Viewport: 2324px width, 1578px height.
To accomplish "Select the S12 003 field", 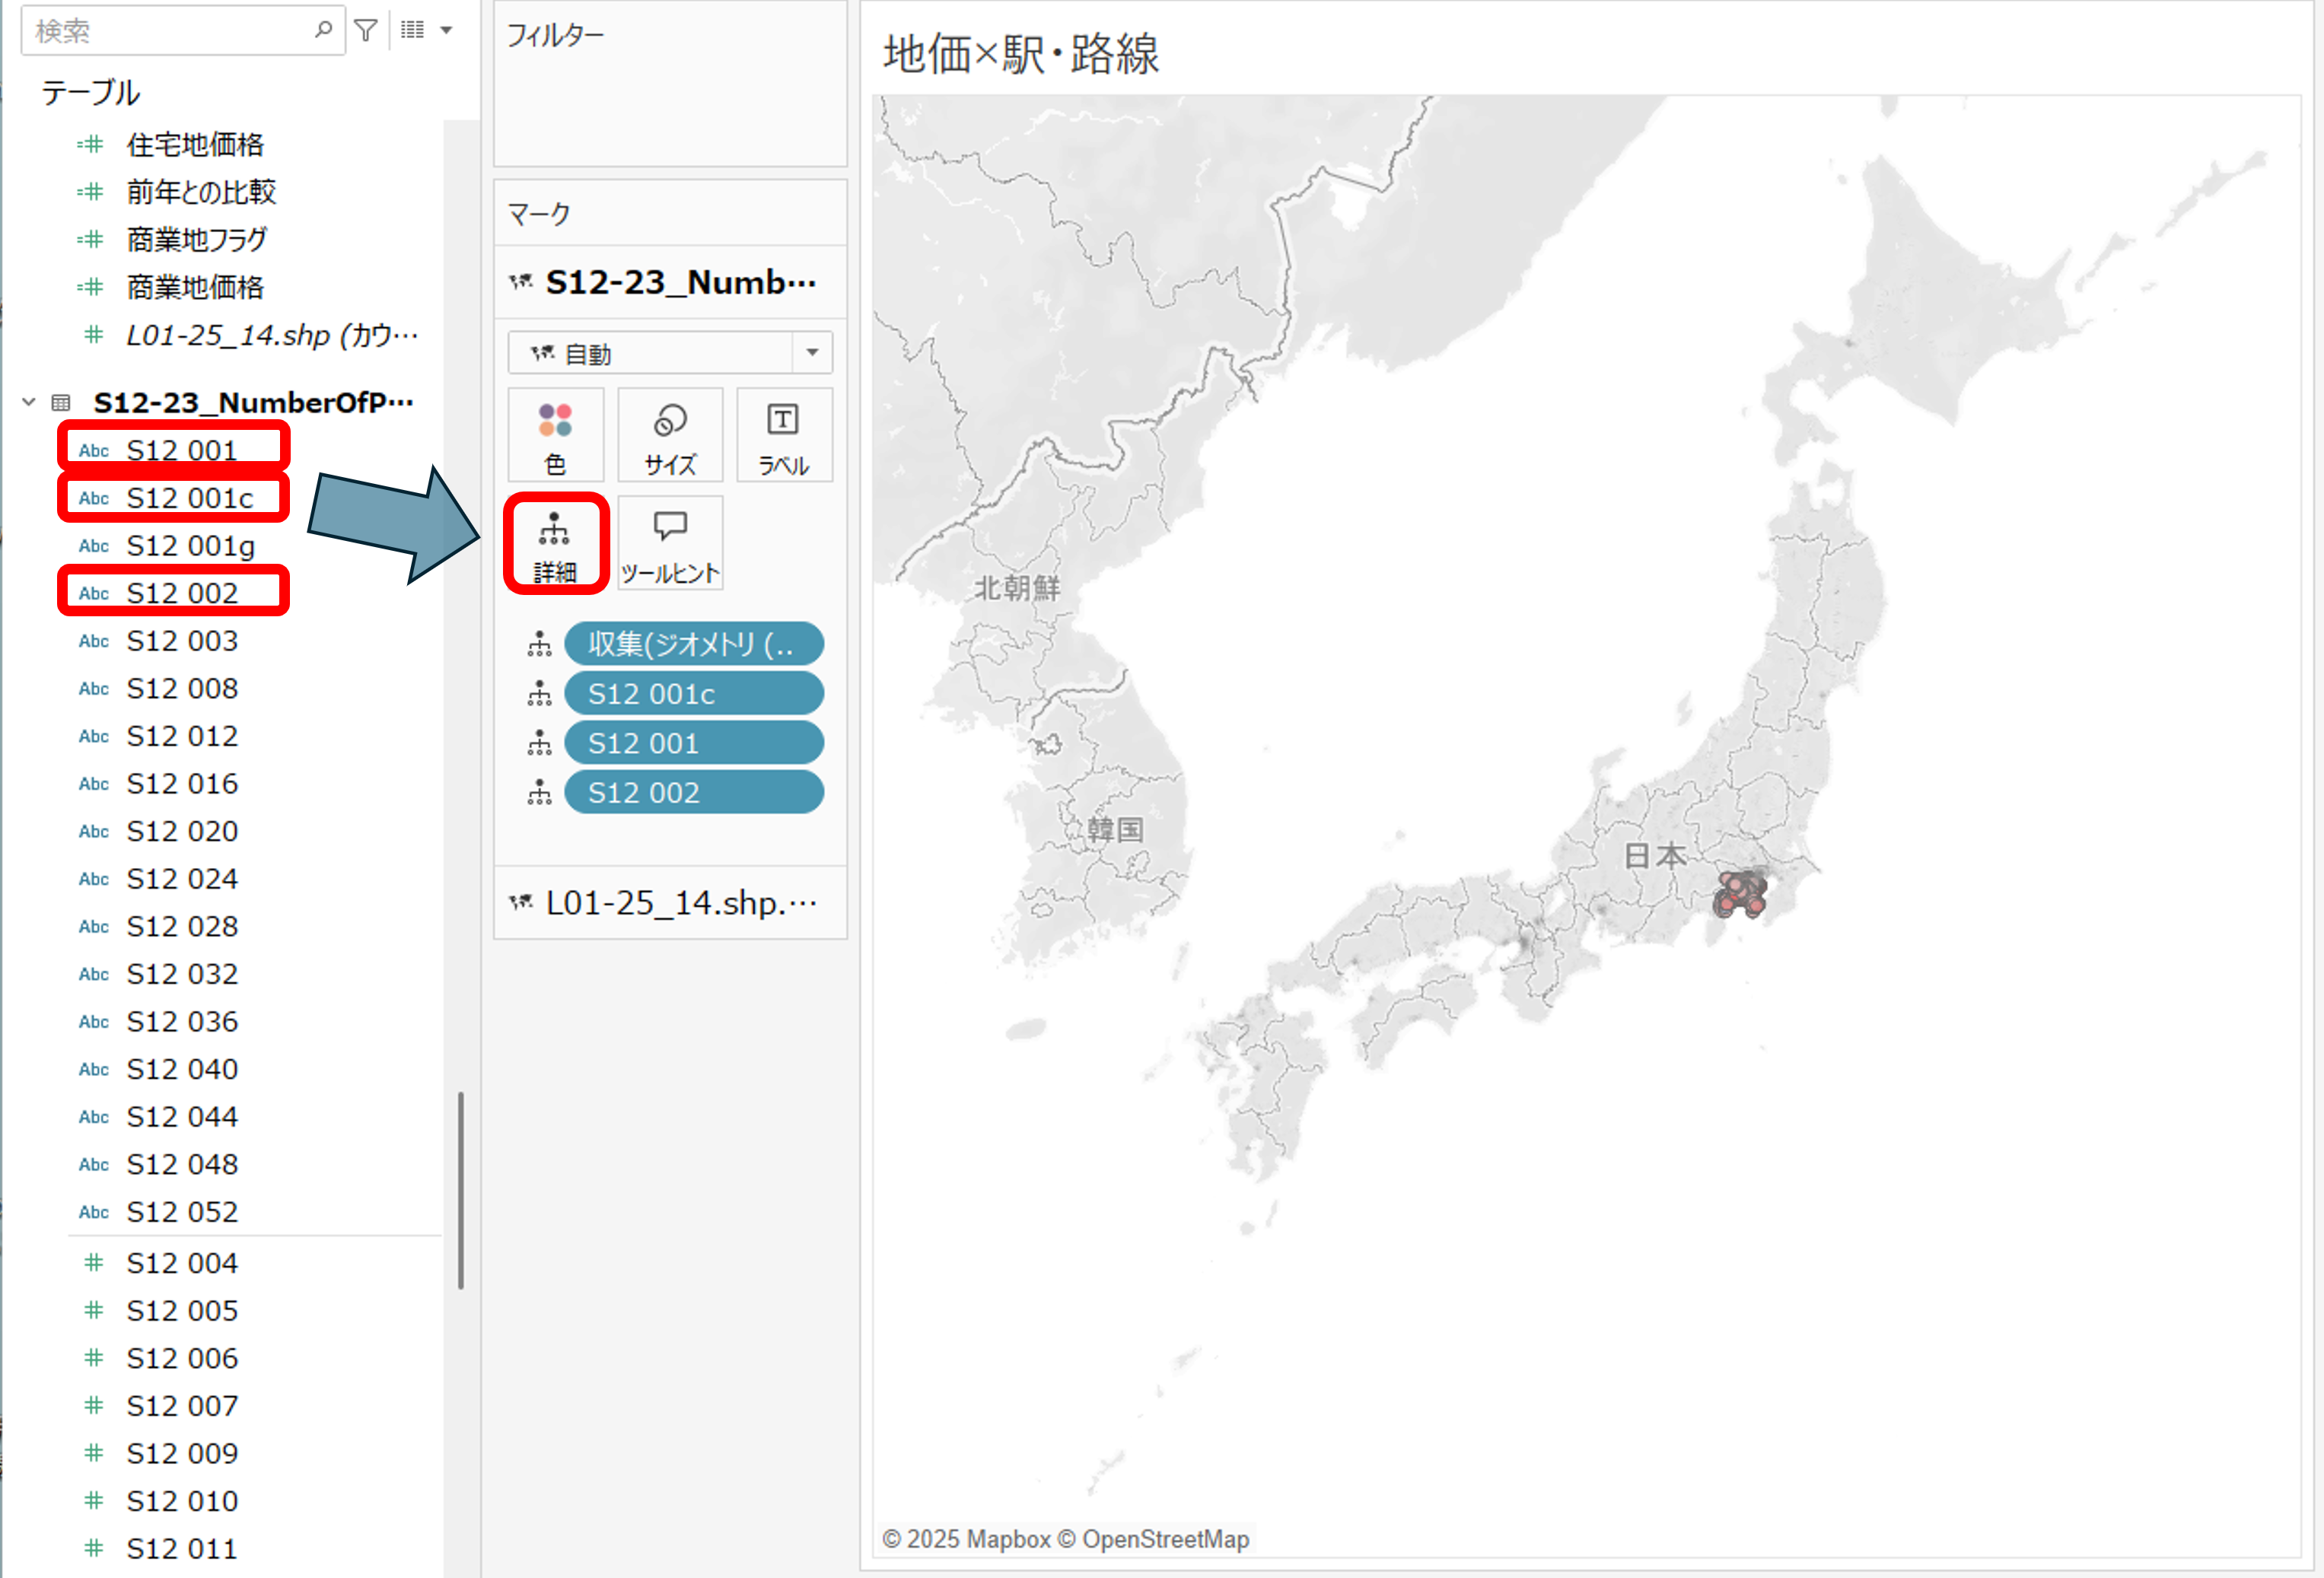I will tap(182, 641).
